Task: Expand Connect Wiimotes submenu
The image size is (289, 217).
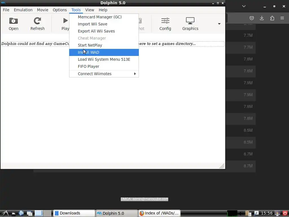Action: [104, 74]
